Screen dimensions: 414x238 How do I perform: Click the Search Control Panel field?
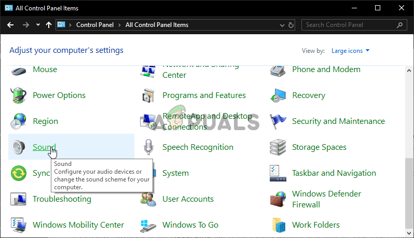[349, 25]
